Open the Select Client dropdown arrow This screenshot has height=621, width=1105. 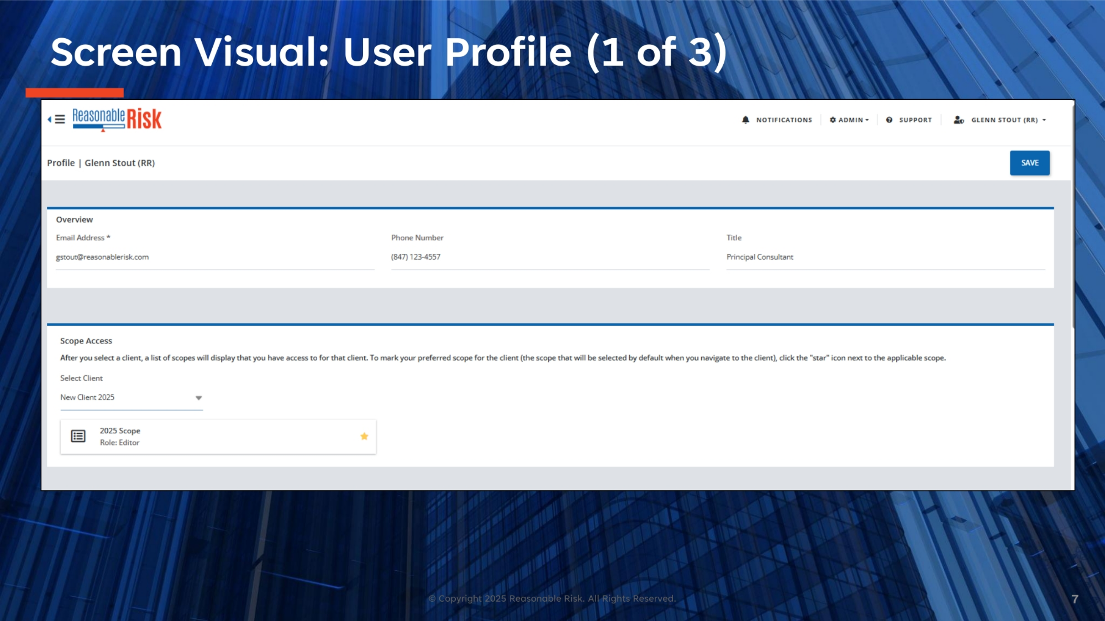198,398
